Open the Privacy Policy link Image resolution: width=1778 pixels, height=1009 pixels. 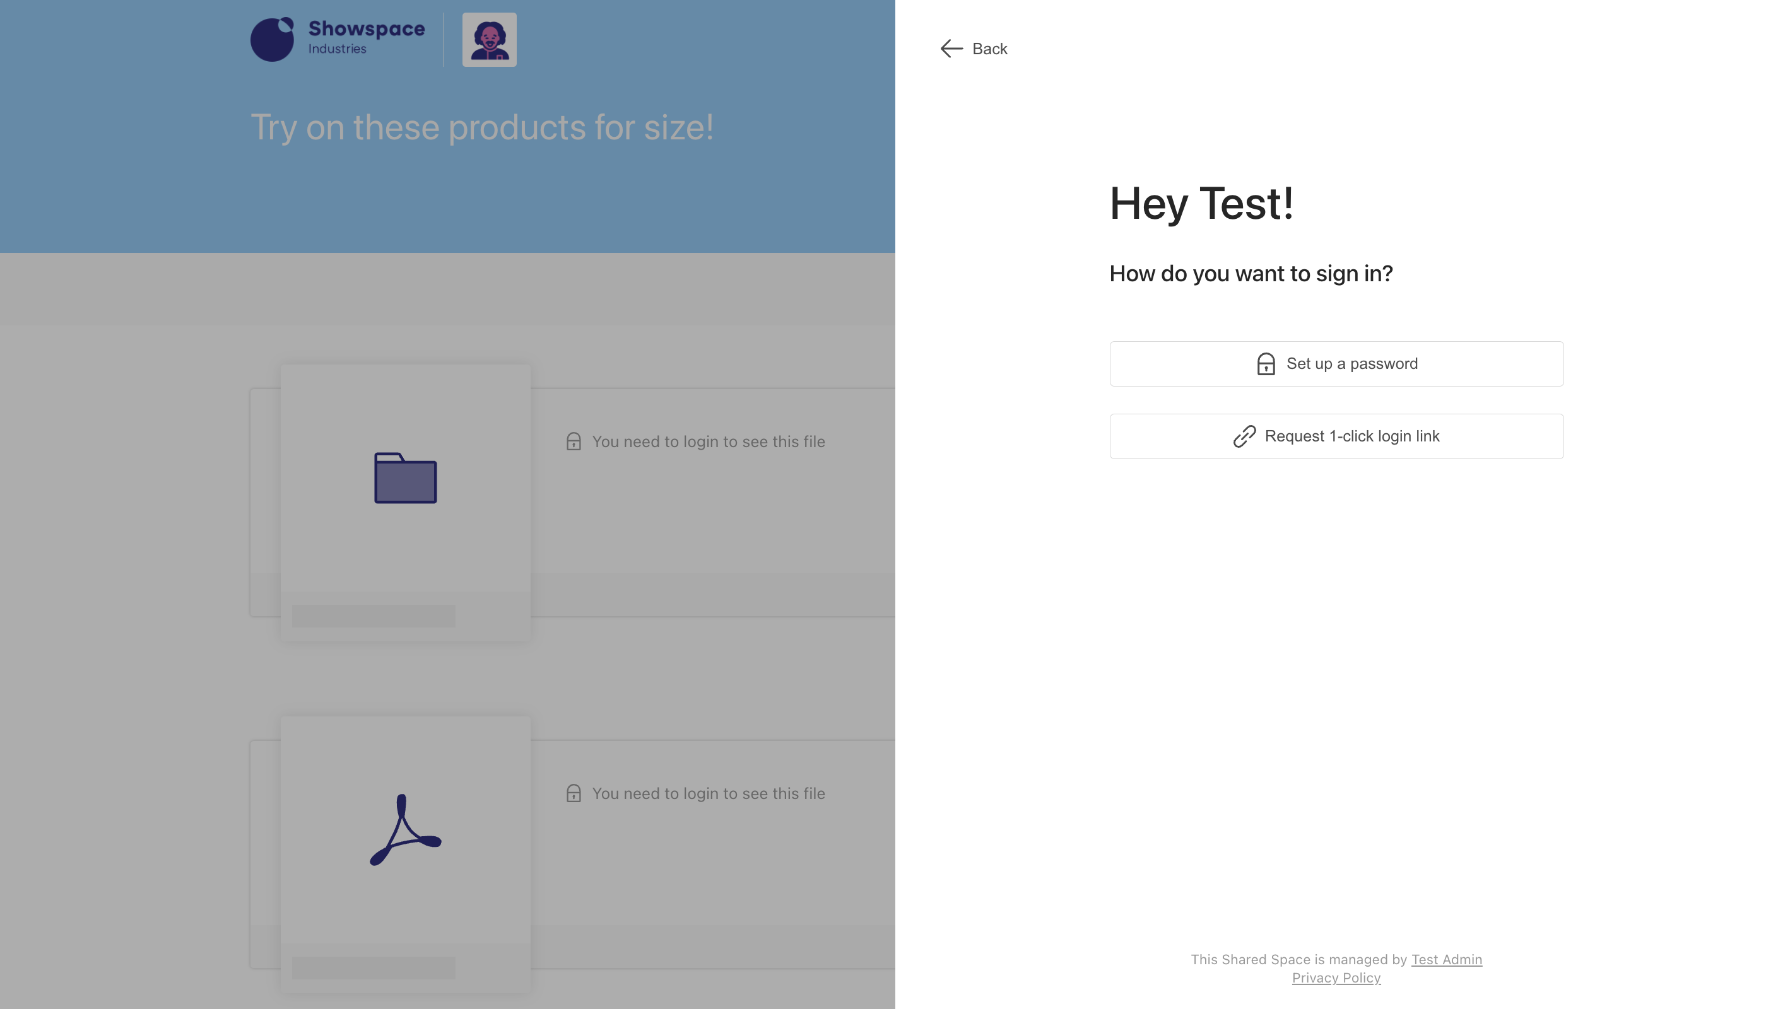coord(1336,978)
